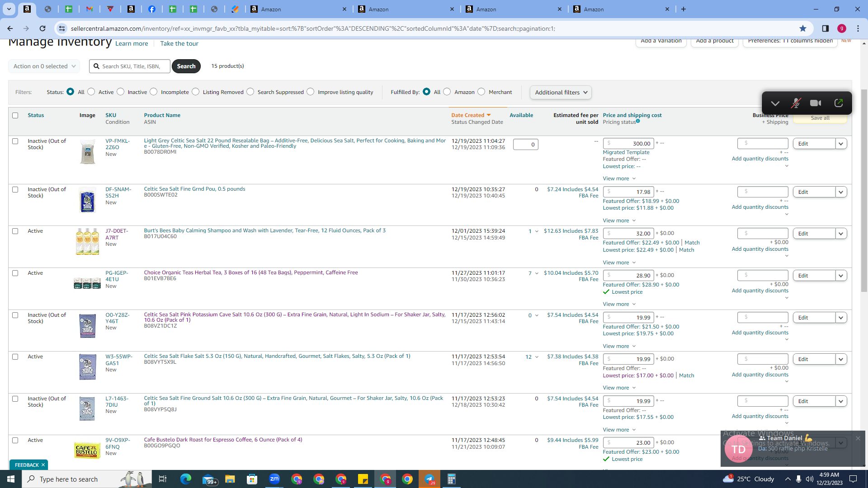Expand View more for Celtic Sea Salt Fine Grnd Pou

pos(619,221)
